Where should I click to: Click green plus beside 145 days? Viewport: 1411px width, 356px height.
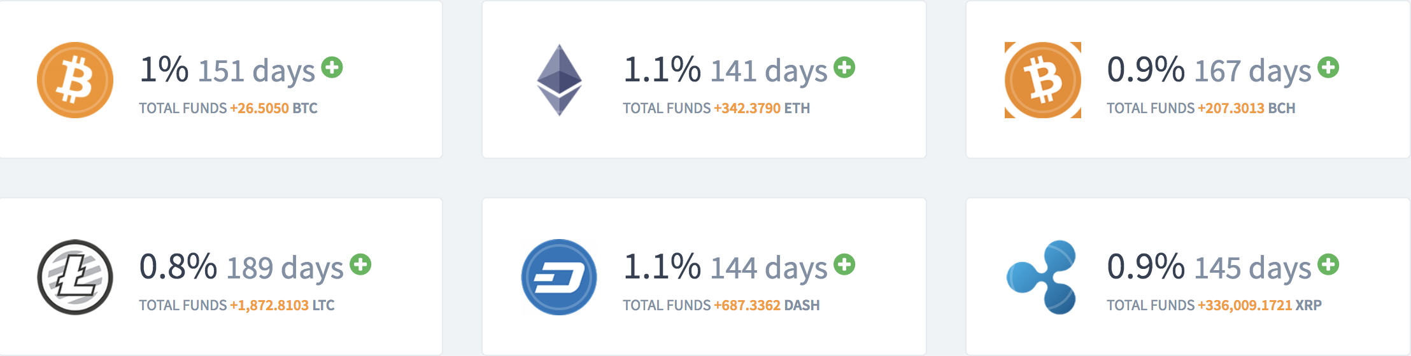pyautogui.click(x=1328, y=264)
